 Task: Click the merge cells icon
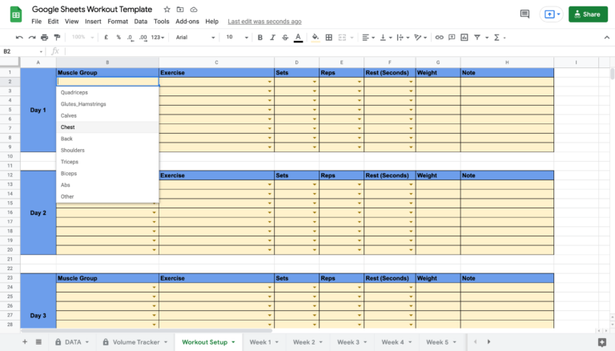click(x=342, y=38)
